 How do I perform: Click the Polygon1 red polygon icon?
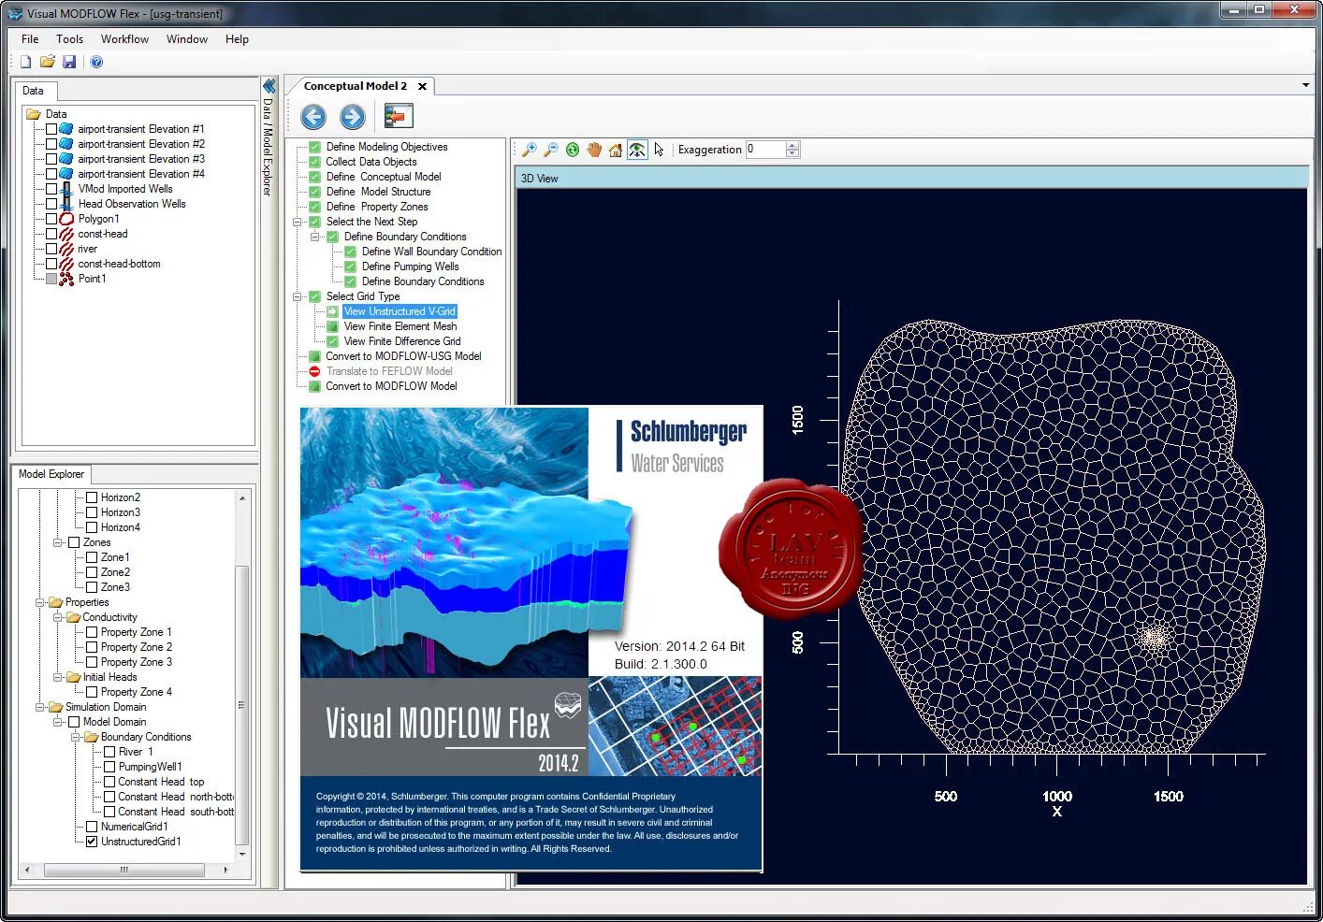[66, 219]
